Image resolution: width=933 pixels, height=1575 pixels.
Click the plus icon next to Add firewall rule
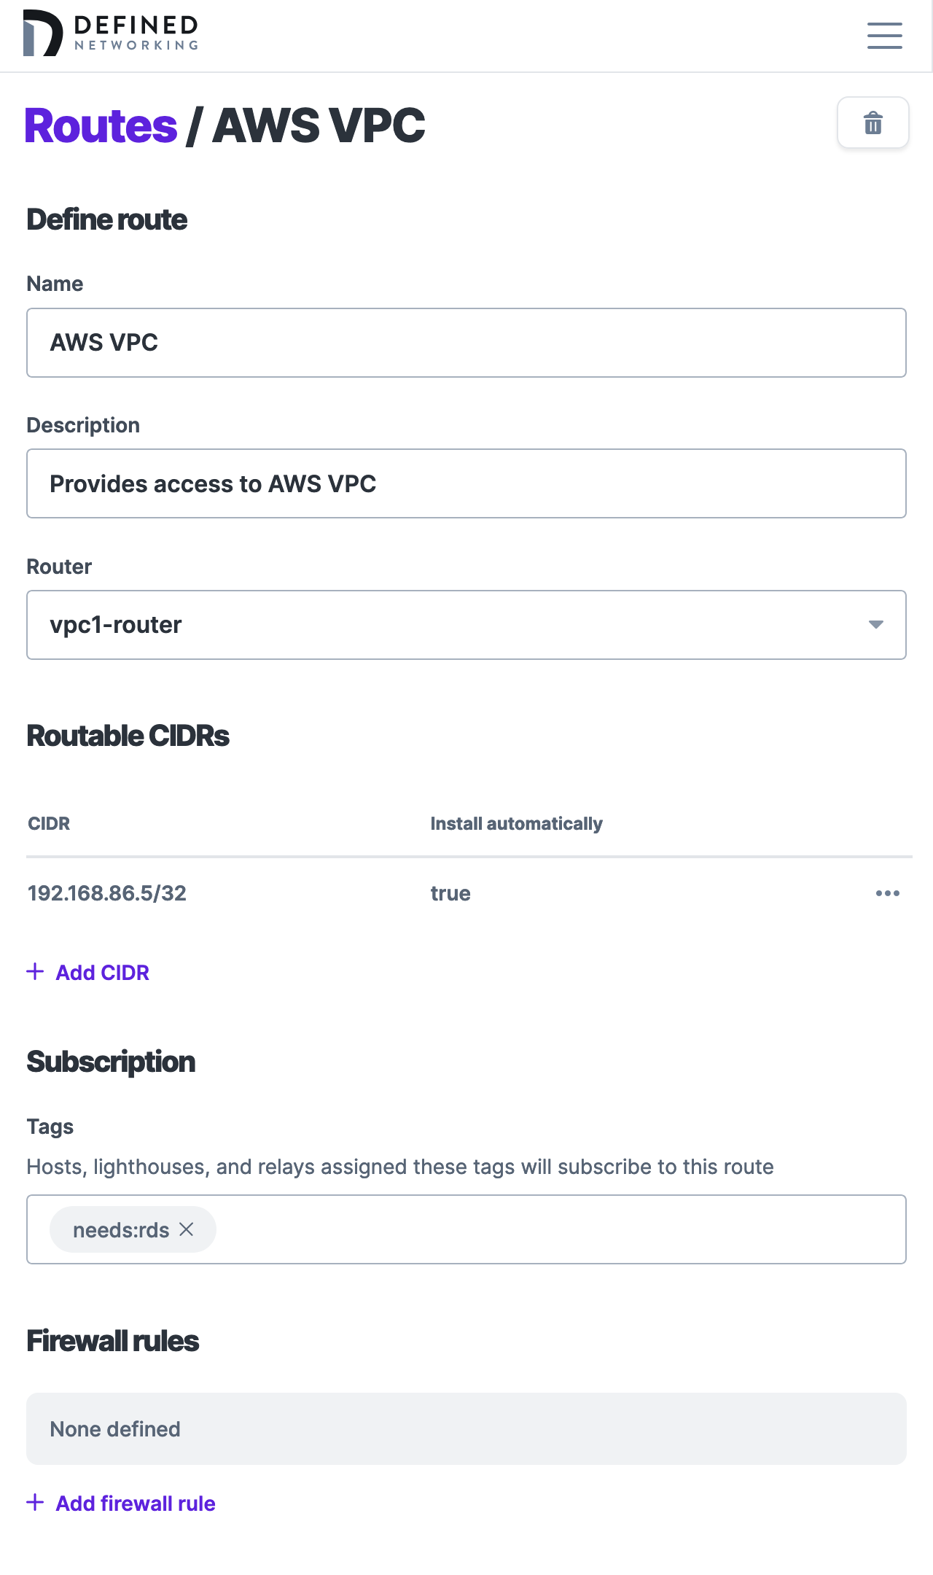36,1504
